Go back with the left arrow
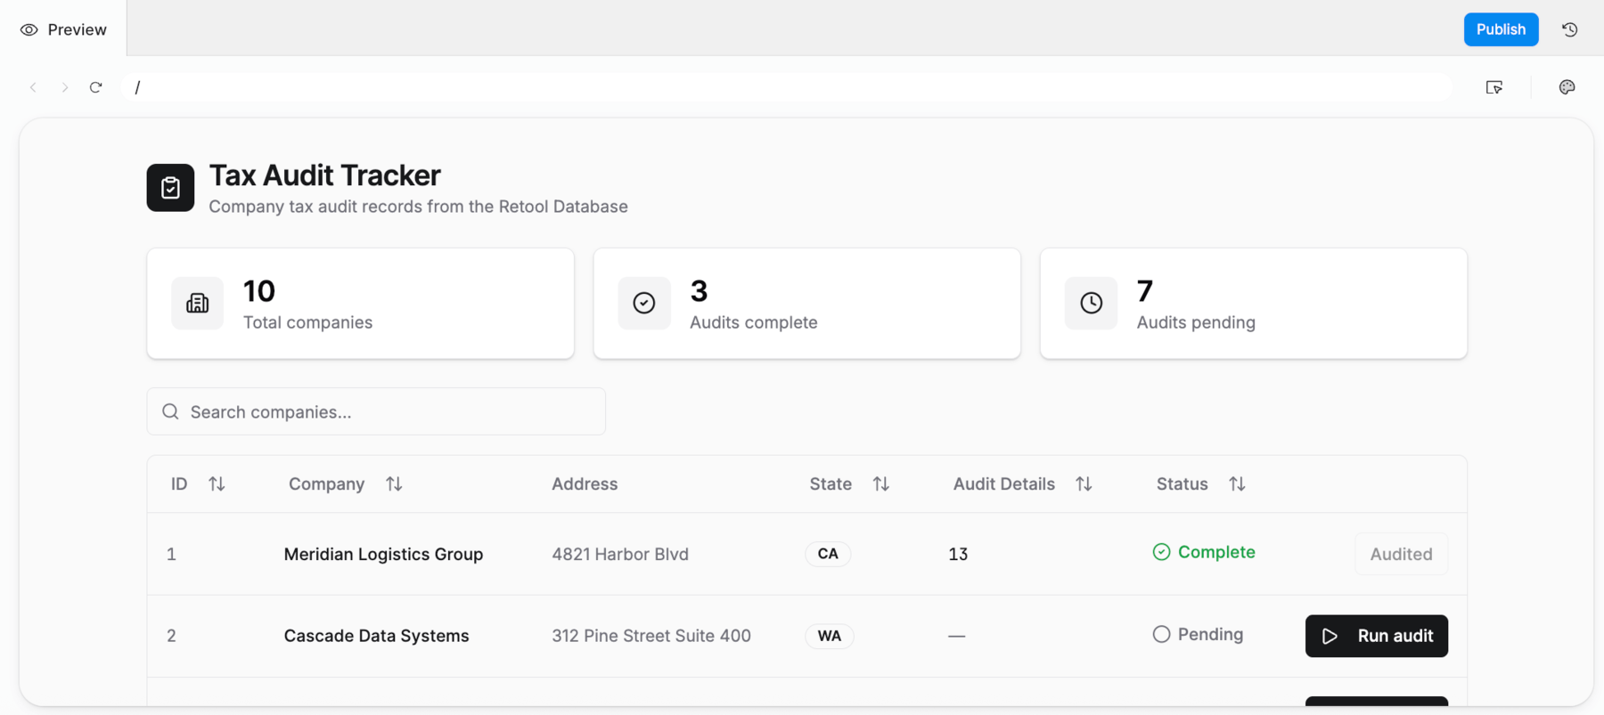 coord(33,87)
